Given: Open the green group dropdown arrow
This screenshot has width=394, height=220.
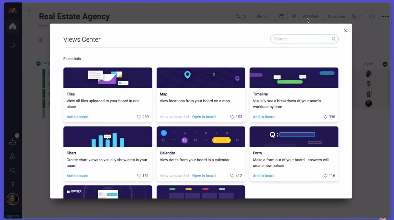Looking at the screenshot, I should coord(38,64).
